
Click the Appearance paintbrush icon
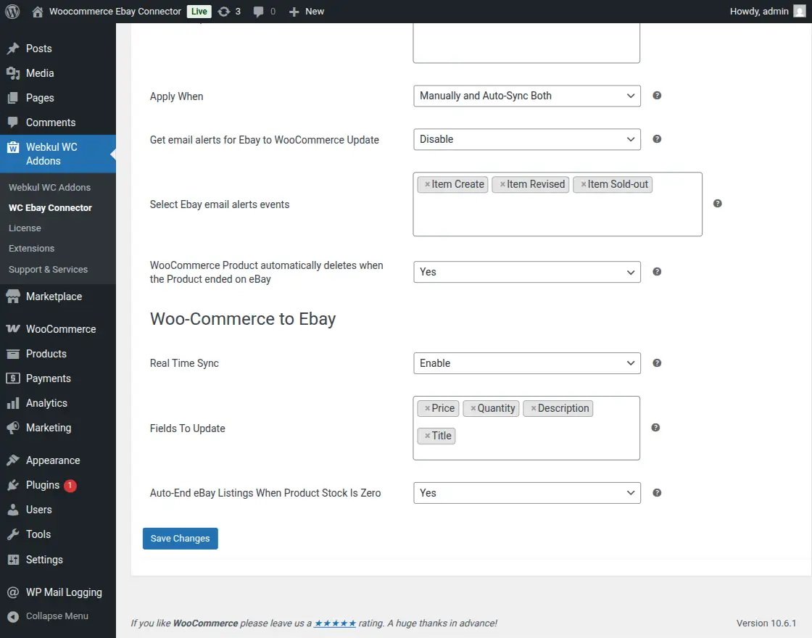pyautogui.click(x=13, y=460)
